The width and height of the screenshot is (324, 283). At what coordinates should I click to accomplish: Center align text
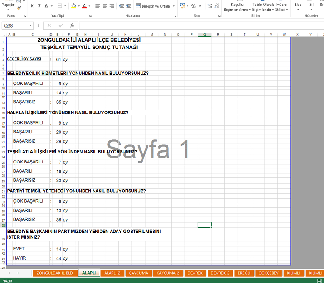[x=105, y=6]
